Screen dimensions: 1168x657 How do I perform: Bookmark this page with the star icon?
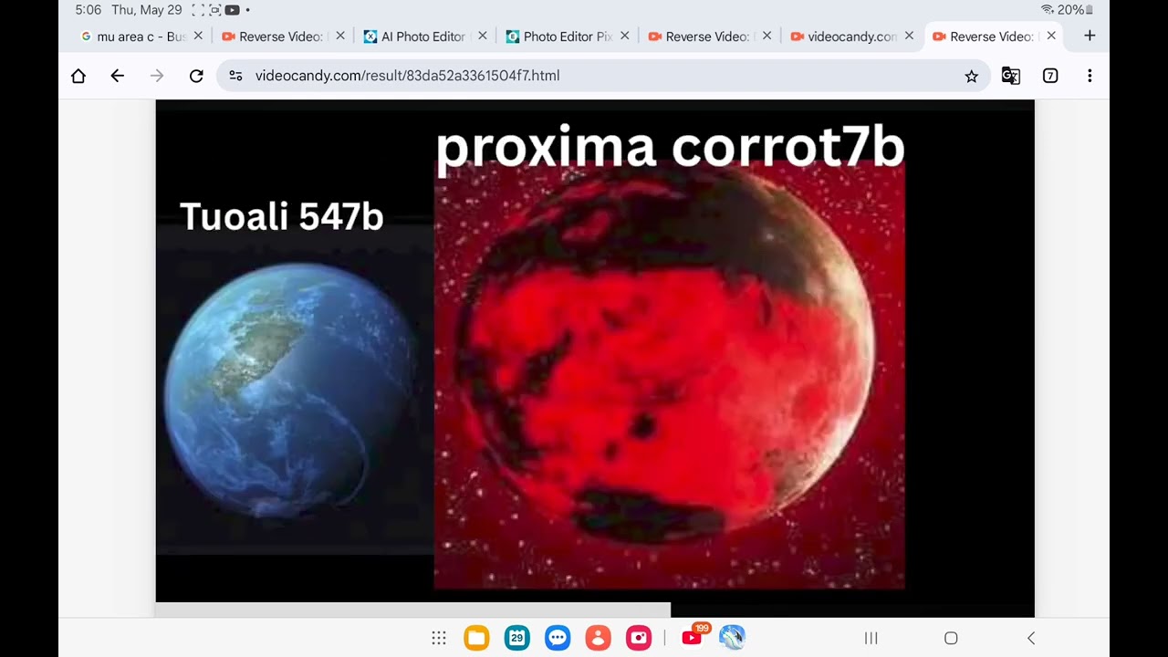point(972,76)
